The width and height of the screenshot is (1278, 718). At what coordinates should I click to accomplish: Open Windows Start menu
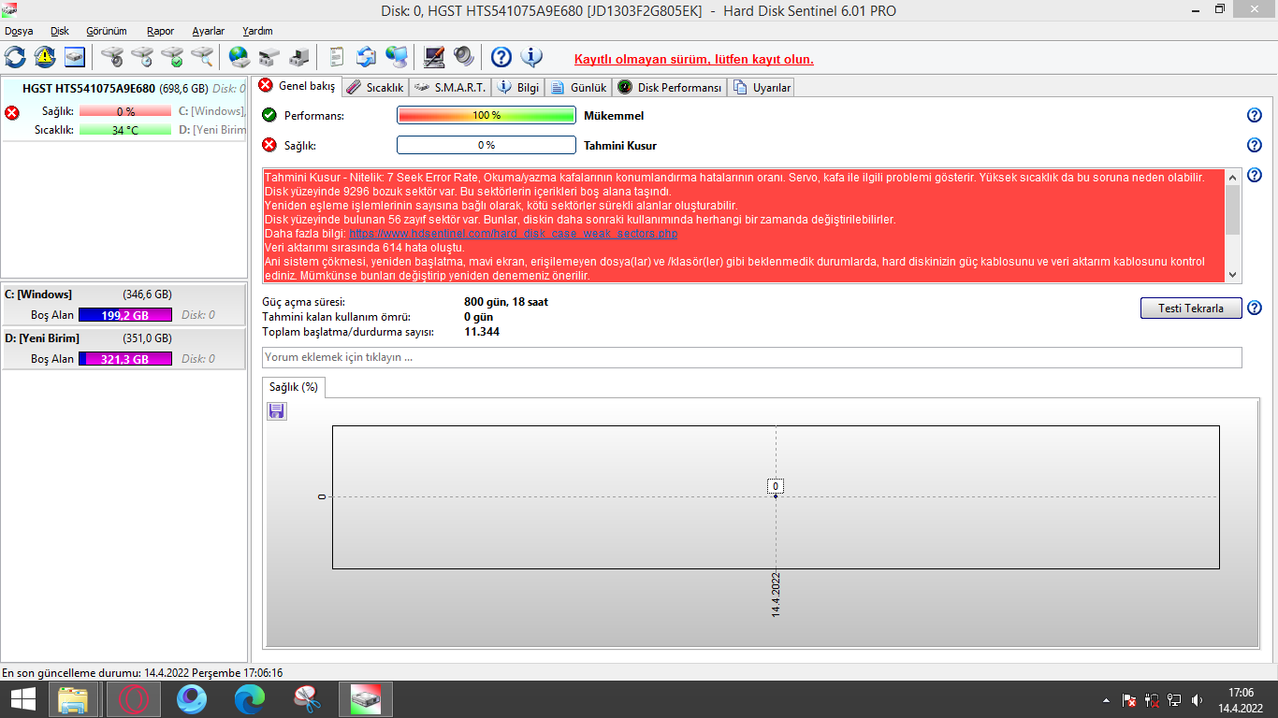(23, 698)
